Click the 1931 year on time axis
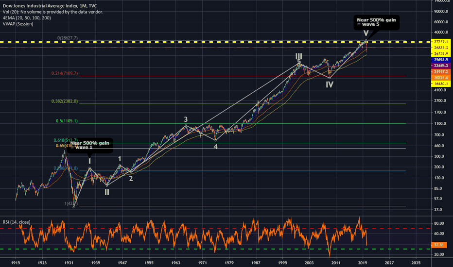This screenshot has width=453, height=267. coord(69,263)
